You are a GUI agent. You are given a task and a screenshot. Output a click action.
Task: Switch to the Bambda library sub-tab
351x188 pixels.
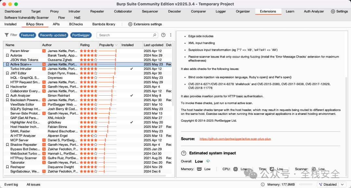(x=104, y=24)
